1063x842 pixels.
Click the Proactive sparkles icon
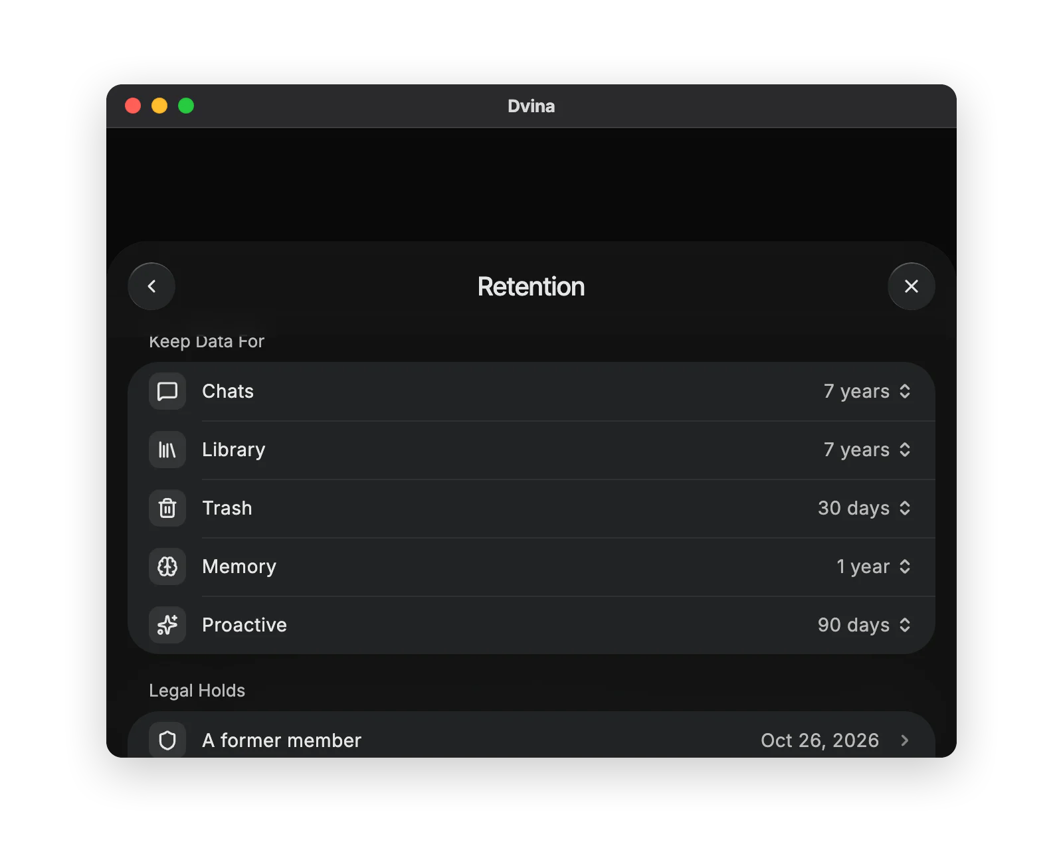pos(167,625)
